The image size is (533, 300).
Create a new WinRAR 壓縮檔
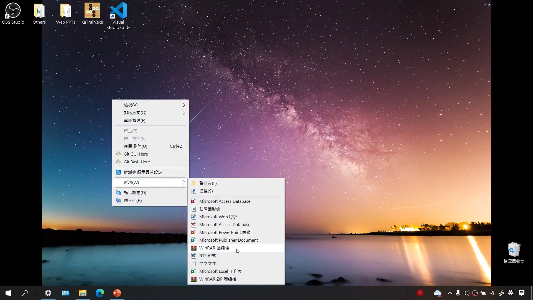pyautogui.click(x=214, y=248)
